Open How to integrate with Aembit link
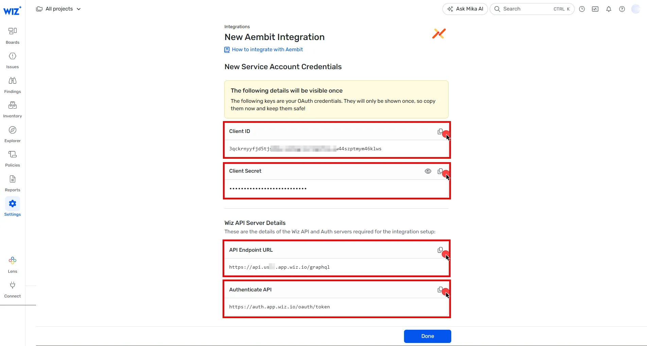 click(267, 50)
